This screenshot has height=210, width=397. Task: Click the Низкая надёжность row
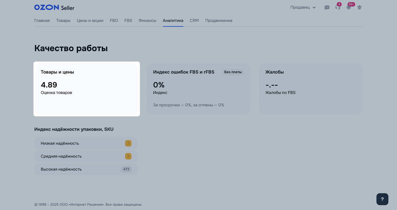[x=86, y=143]
